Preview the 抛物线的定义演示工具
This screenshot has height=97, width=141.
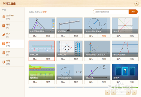[x=104, y=59]
